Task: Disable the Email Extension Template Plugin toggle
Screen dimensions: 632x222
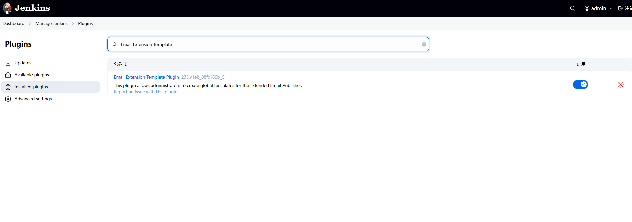Action: point(580,85)
